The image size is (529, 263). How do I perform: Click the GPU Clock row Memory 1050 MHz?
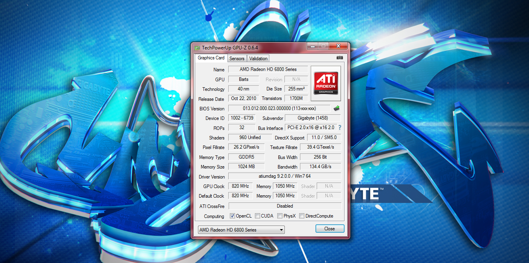pos(285,186)
